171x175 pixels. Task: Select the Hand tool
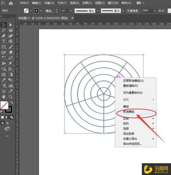[x=4, y=97]
